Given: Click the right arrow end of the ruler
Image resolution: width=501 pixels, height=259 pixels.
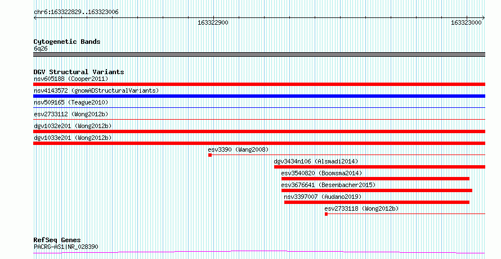Looking at the screenshot, I should (484, 18).
